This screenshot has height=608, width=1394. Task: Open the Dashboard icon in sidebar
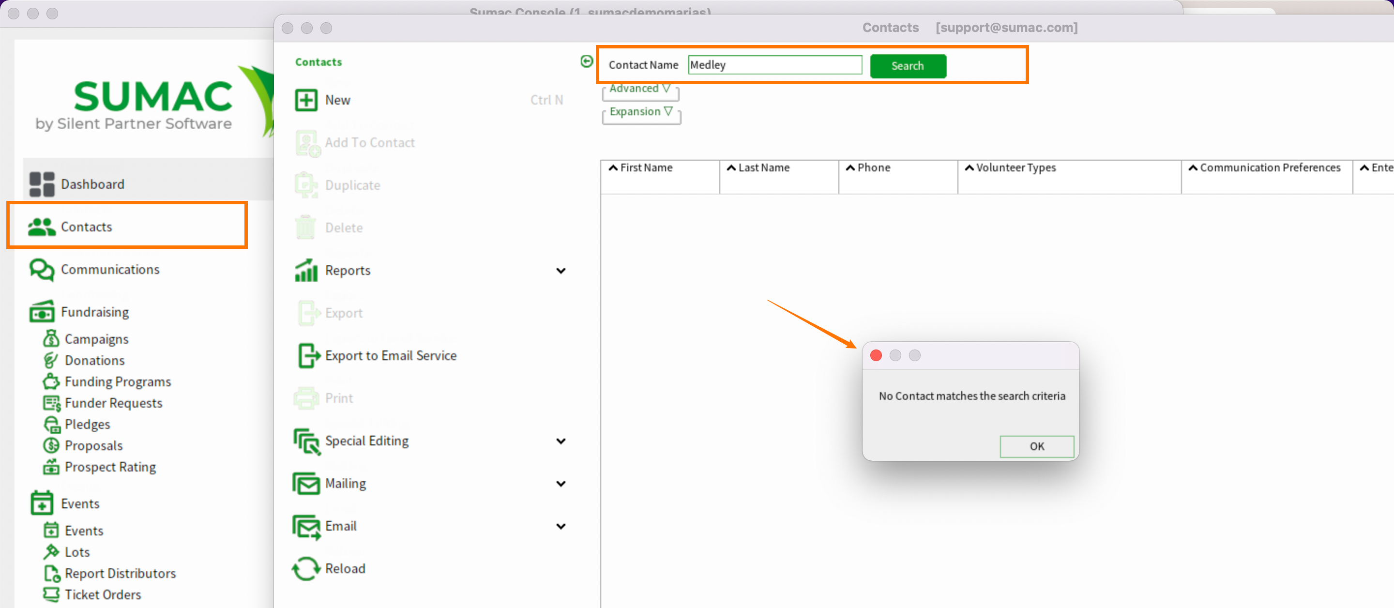tap(42, 184)
